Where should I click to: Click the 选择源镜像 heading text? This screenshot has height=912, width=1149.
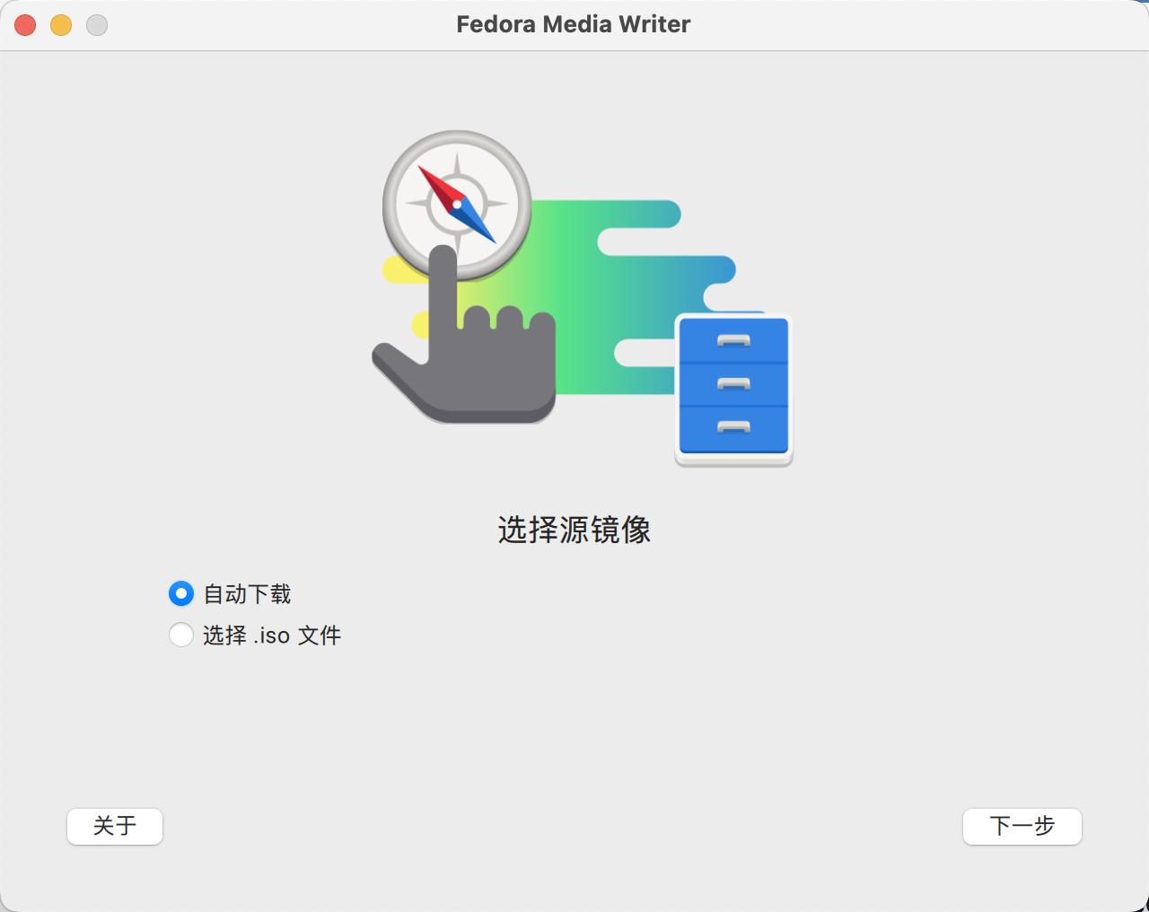(x=574, y=530)
